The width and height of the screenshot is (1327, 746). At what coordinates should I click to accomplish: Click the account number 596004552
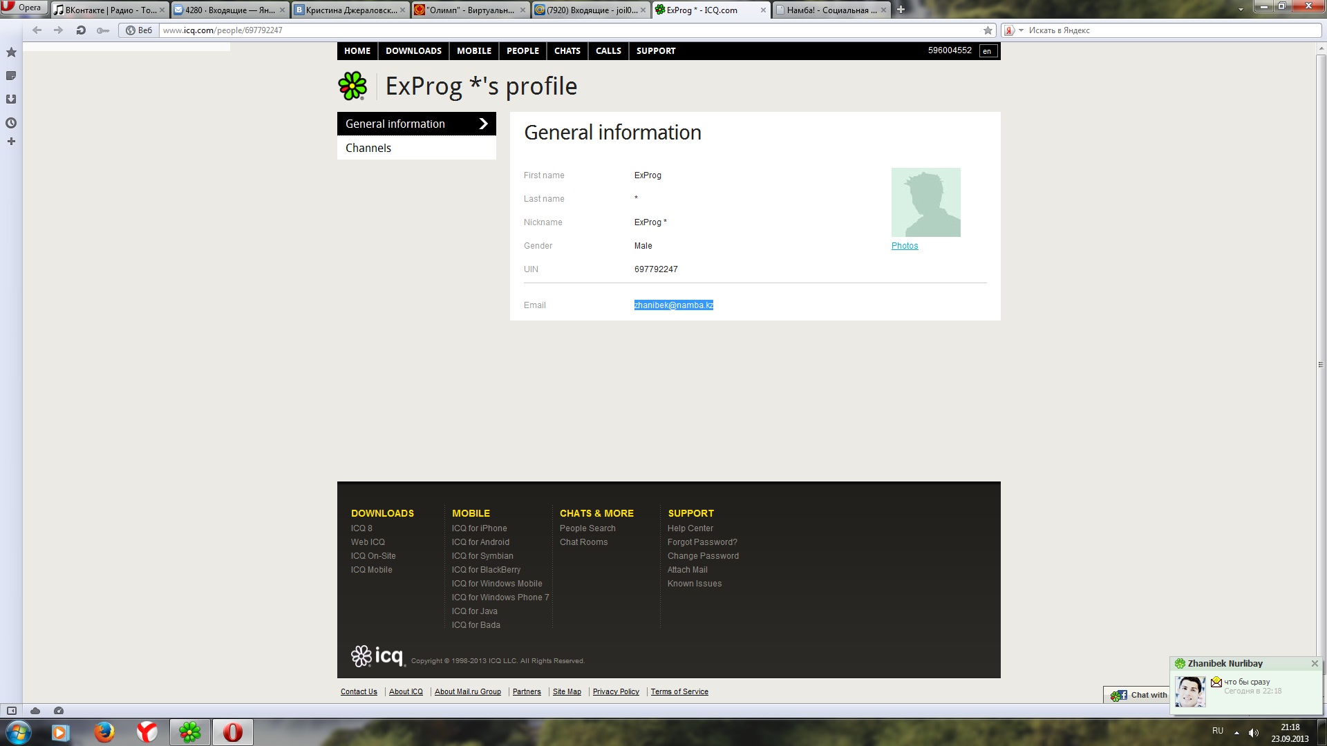click(950, 50)
